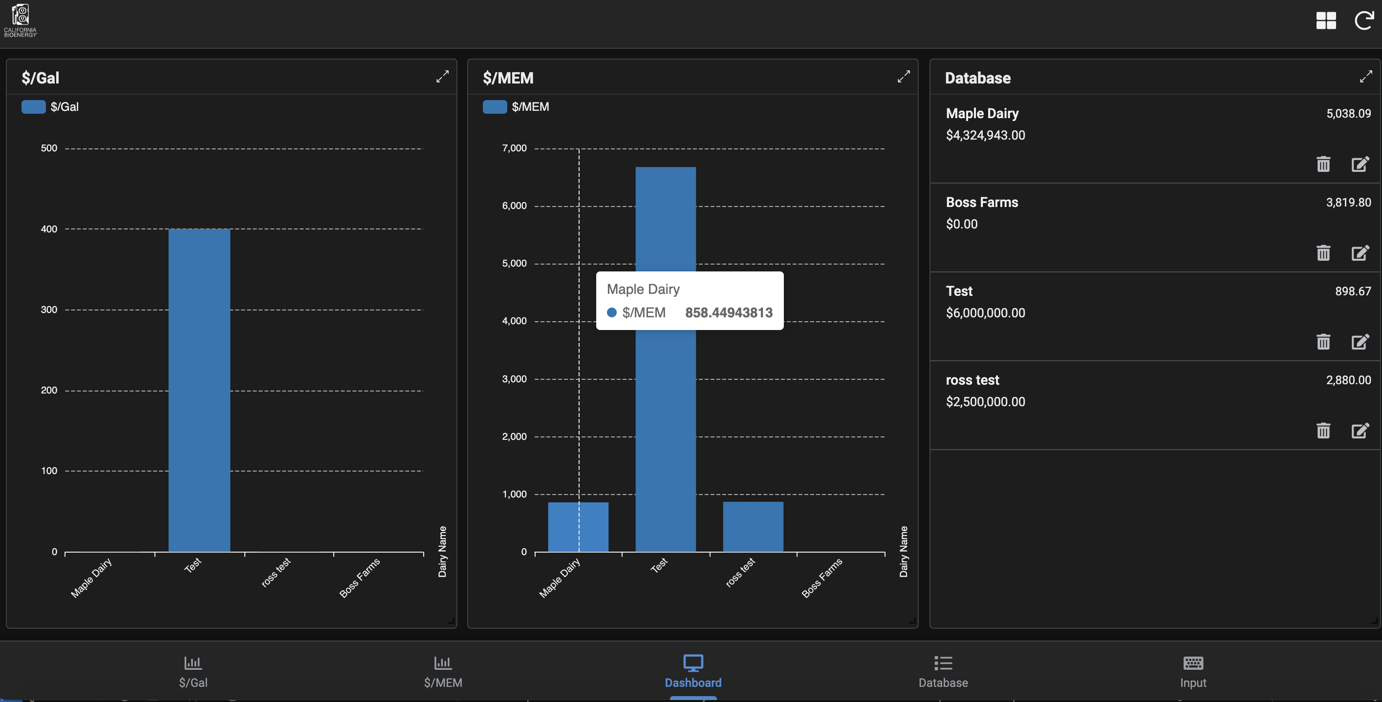The width and height of the screenshot is (1382, 702).
Task: Edit the Boss Farms entry
Action: (1360, 253)
